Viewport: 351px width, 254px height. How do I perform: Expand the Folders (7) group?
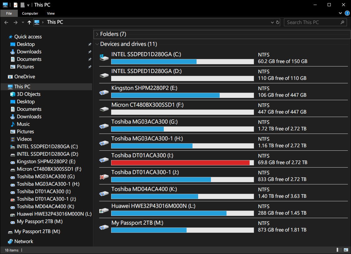[x=97, y=34]
